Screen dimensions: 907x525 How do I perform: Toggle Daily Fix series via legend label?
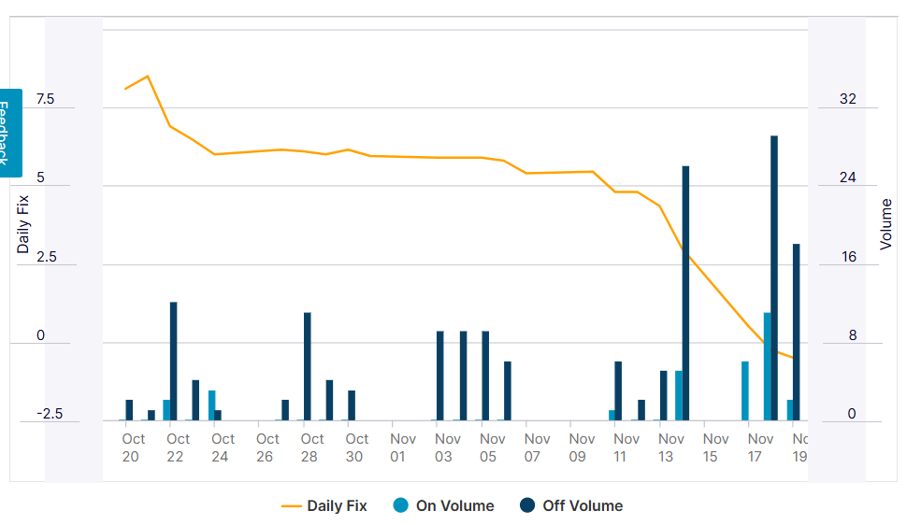337,506
